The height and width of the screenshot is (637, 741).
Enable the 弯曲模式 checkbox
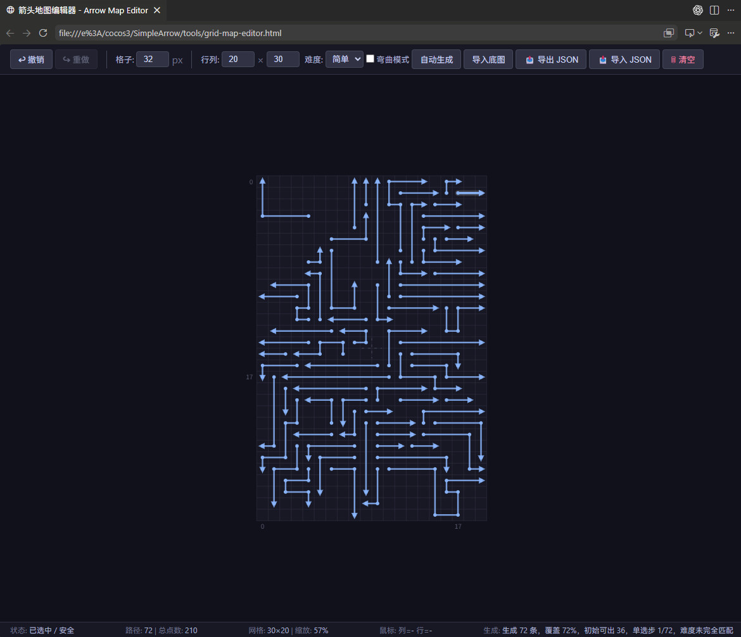pyautogui.click(x=370, y=59)
